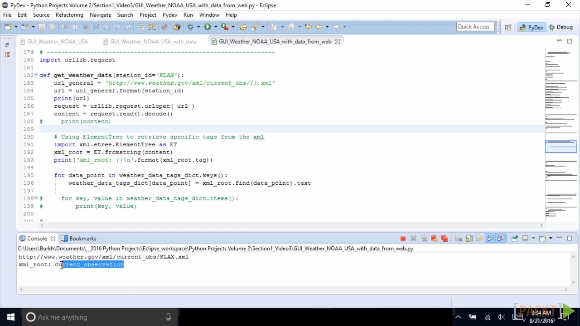Click the Open Perspective icon
This screenshot has width=580, height=326.
click(508, 27)
